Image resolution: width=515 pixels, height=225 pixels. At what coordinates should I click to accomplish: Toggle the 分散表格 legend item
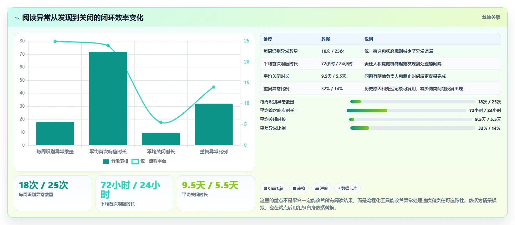115,161
